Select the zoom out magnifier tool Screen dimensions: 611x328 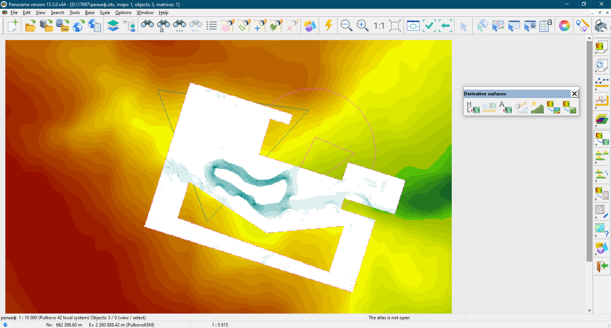[346, 26]
